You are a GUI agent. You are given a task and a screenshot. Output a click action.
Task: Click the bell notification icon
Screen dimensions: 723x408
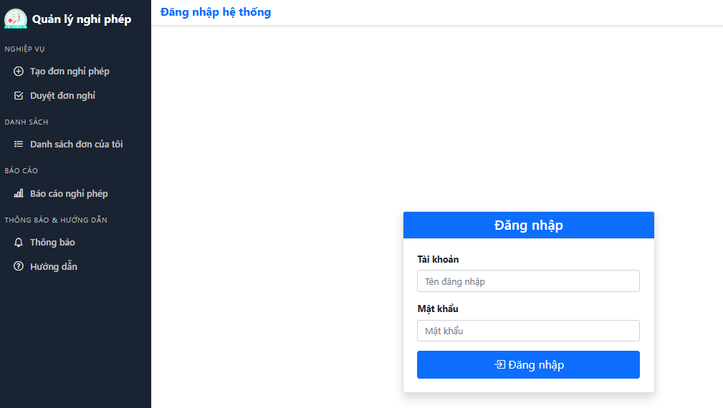coord(19,243)
